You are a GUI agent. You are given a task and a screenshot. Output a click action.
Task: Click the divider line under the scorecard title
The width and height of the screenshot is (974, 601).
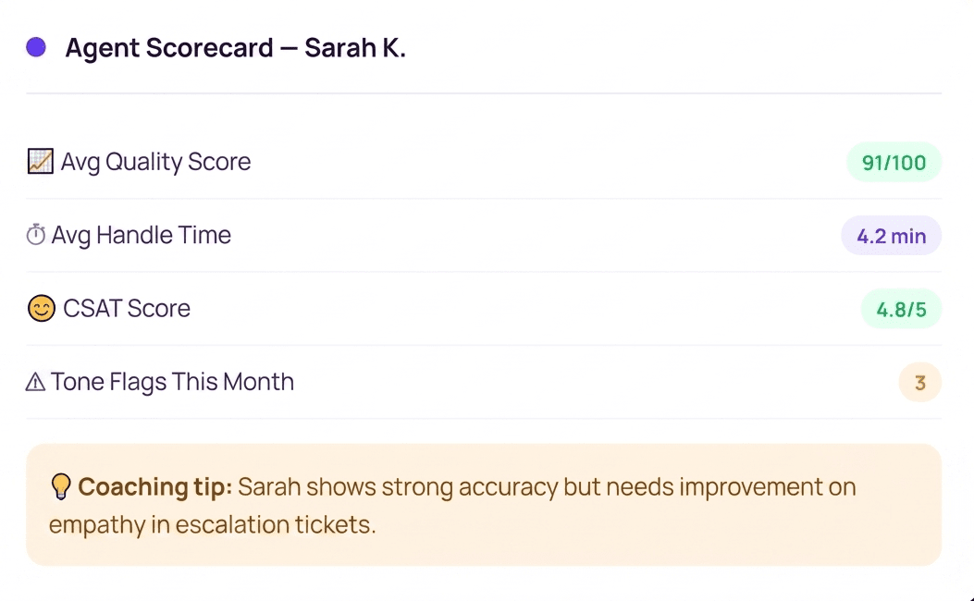pos(484,93)
